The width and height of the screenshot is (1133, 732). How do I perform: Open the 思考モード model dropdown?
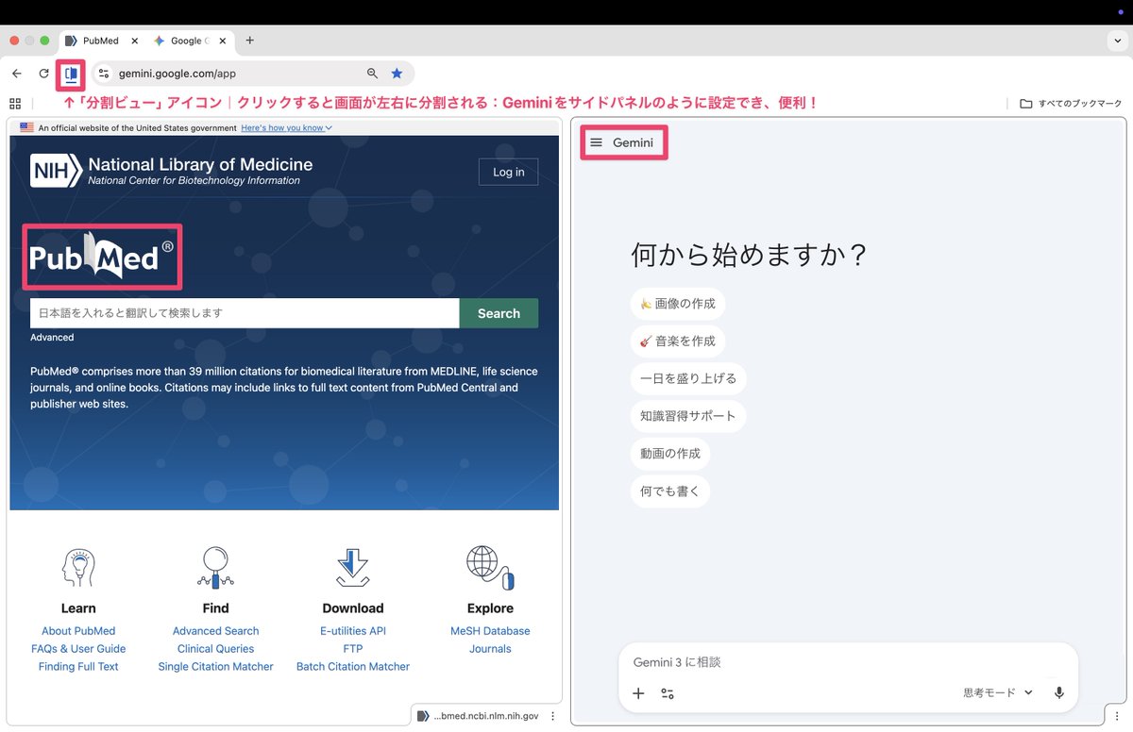(x=998, y=692)
